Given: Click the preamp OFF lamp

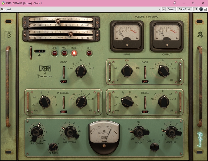Looking at the screenshot, I should (x=89, y=53).
